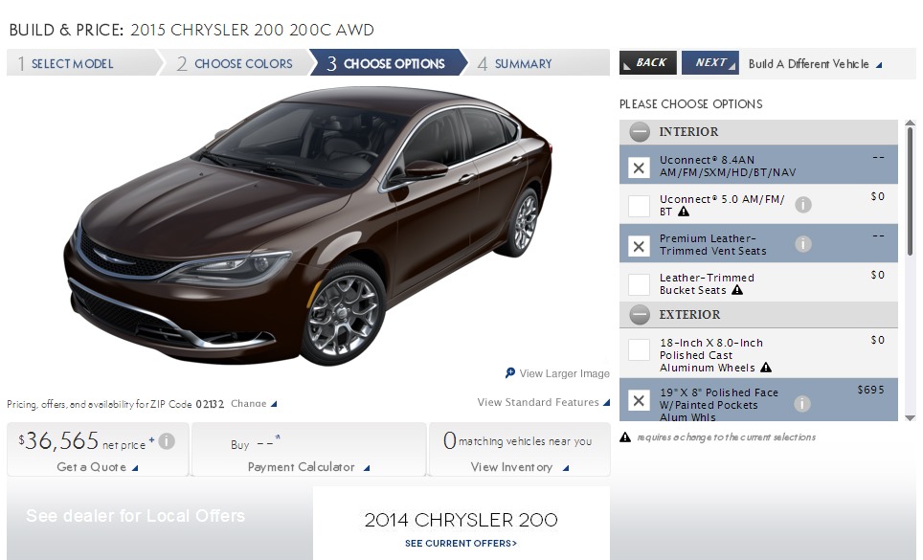Check the Uconnect 5.0 AM/FM/BT box
Screen dimensions: 923x560
639,207
